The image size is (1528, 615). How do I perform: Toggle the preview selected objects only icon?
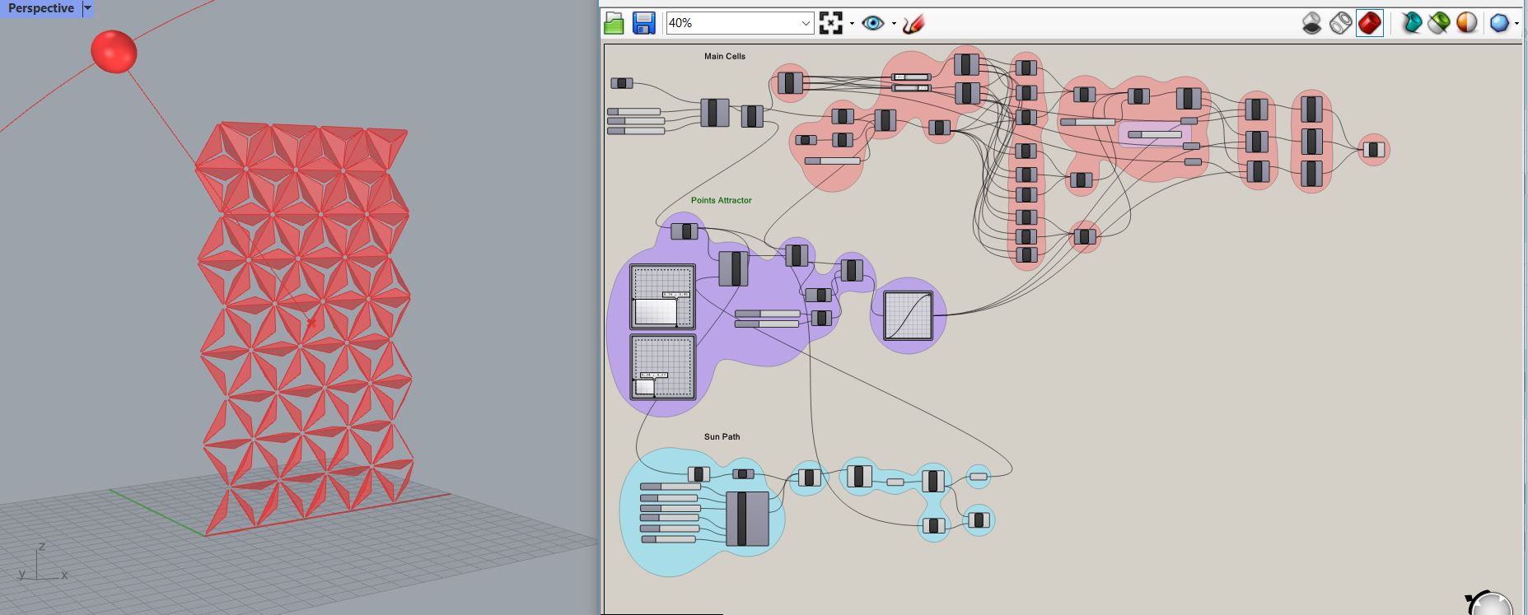click(x=1412, y=23)
